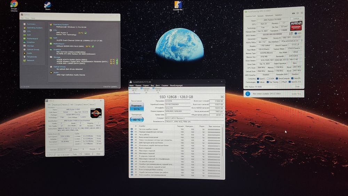
Task: Click Ryzen logo in CPU-Z
Action: pyautogui.click(x=96, y=113)
